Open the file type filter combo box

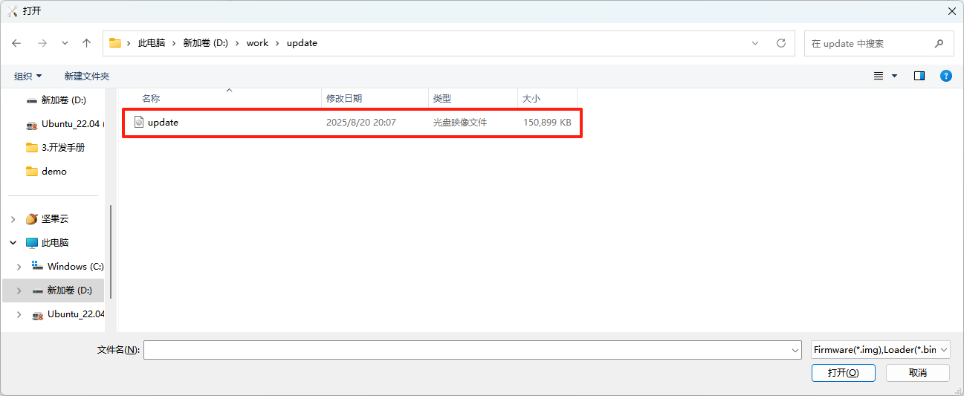pos(880,350)
